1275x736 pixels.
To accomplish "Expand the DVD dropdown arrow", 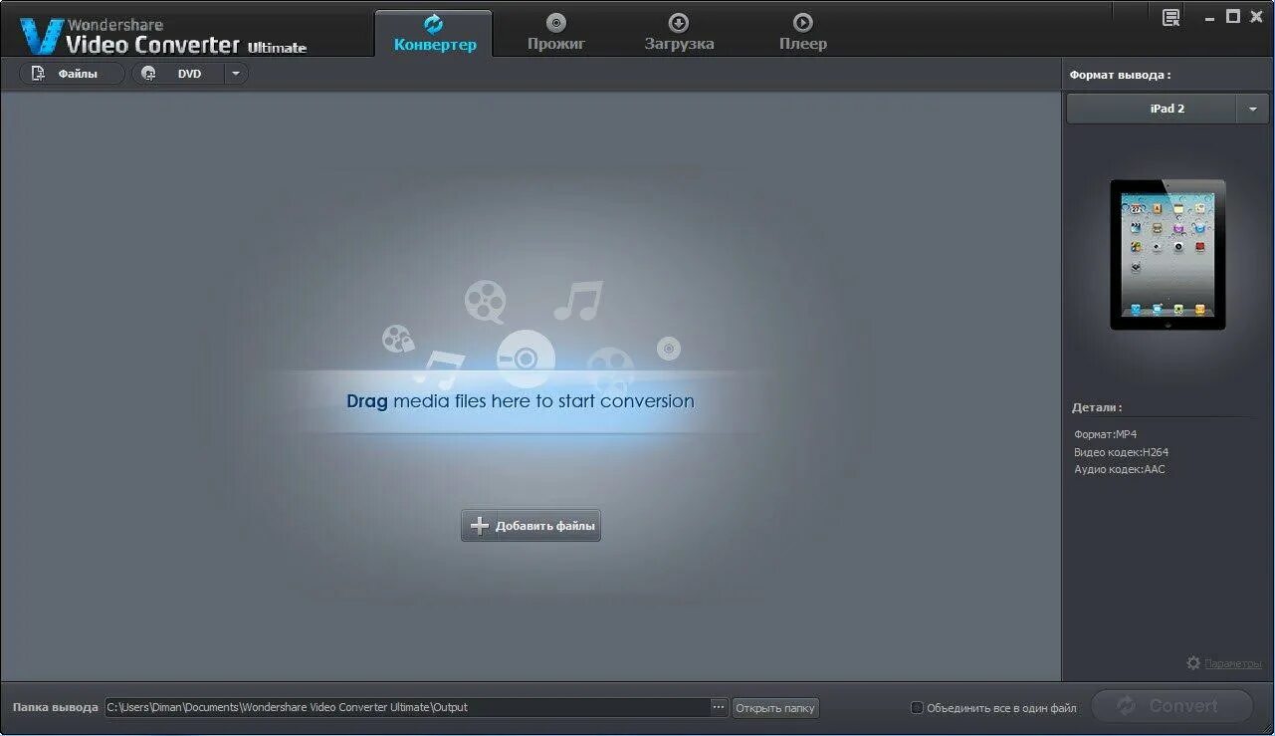I will click(236, 74).
